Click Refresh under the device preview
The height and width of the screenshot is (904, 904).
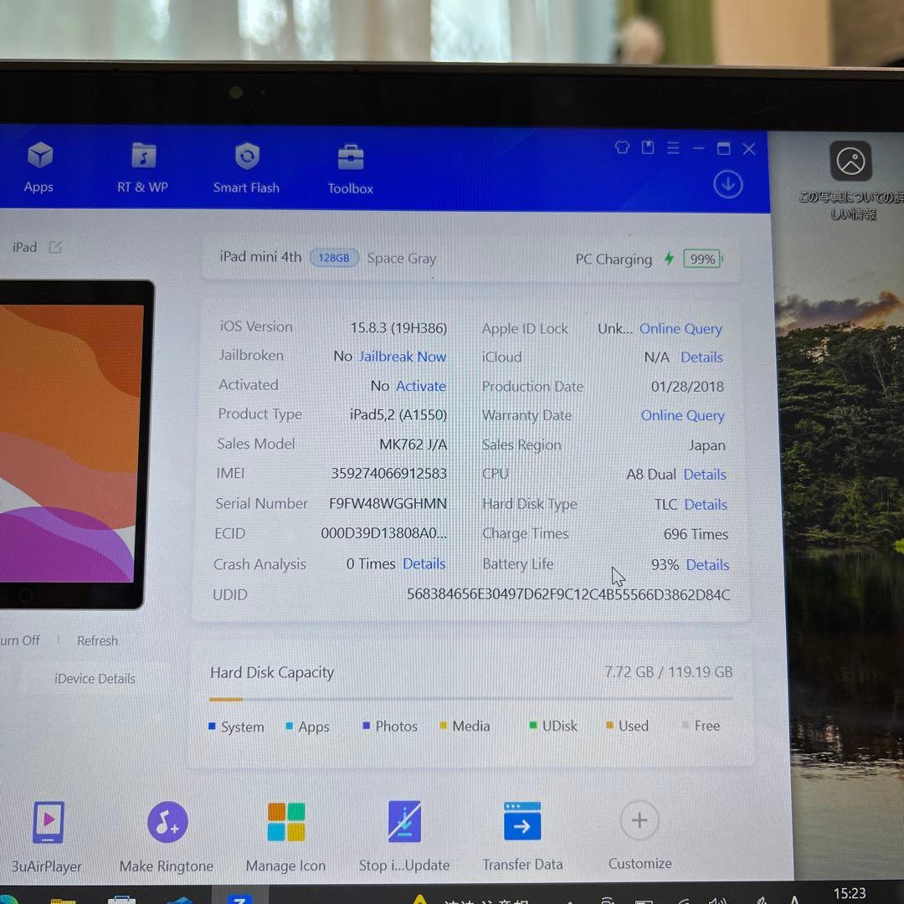coord(97,641)
